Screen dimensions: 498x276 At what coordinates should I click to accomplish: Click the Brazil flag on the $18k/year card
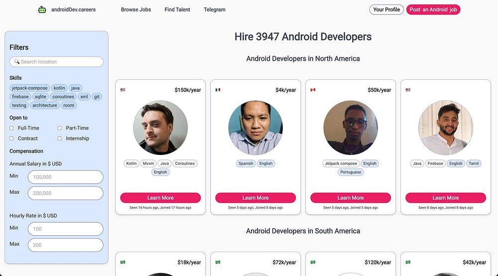click(123, 263)
